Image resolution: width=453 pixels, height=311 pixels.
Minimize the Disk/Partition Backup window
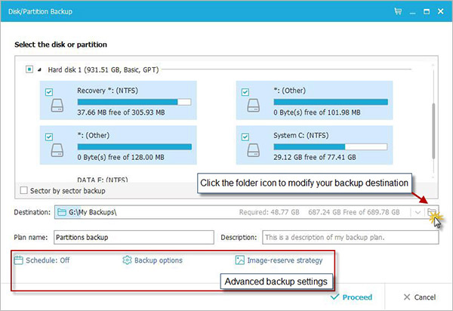[x=412, y=12]
